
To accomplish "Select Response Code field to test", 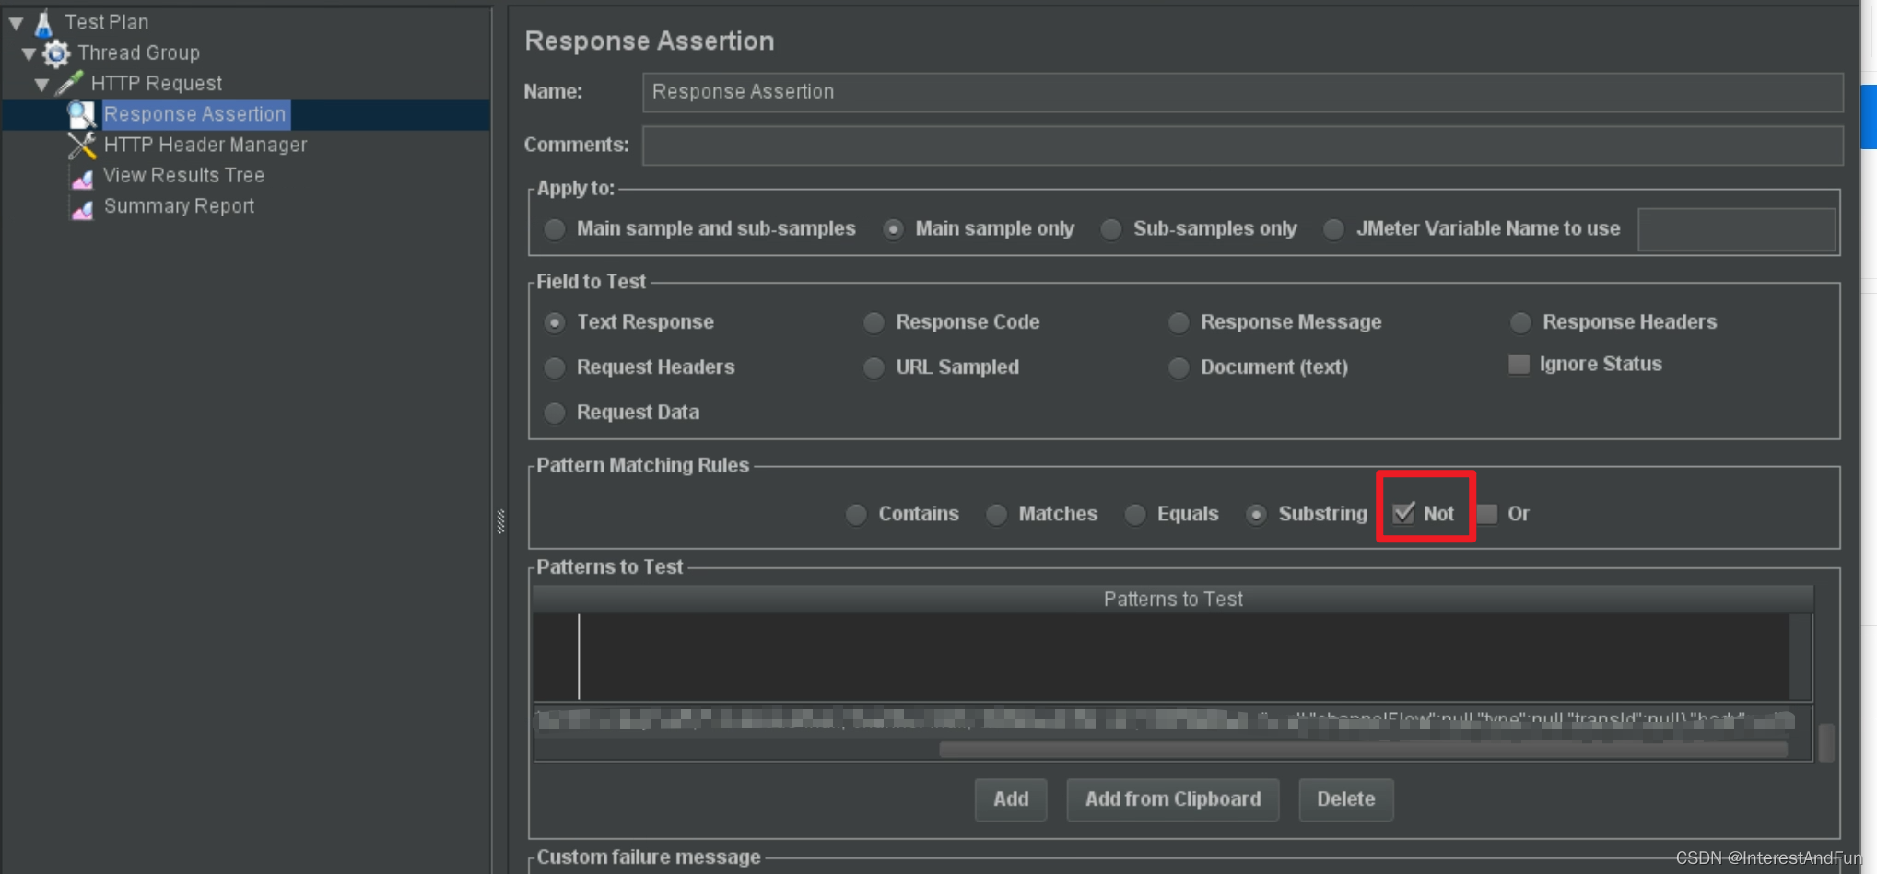I will tap(874, 322).
